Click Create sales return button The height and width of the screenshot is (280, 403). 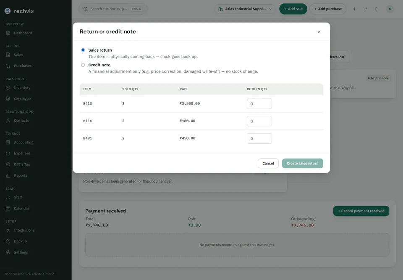pyautogui.click(x=303, y=163)
